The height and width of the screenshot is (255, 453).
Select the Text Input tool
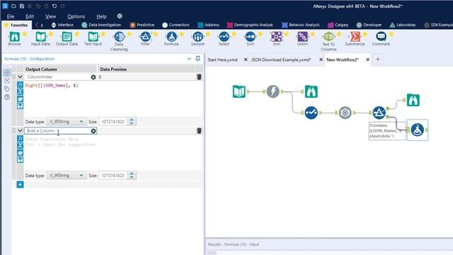click(x=93, y=39)
